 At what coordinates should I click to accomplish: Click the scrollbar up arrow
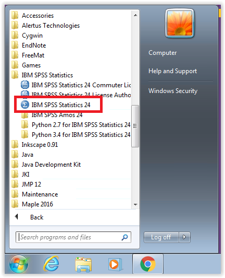[135, 15]
